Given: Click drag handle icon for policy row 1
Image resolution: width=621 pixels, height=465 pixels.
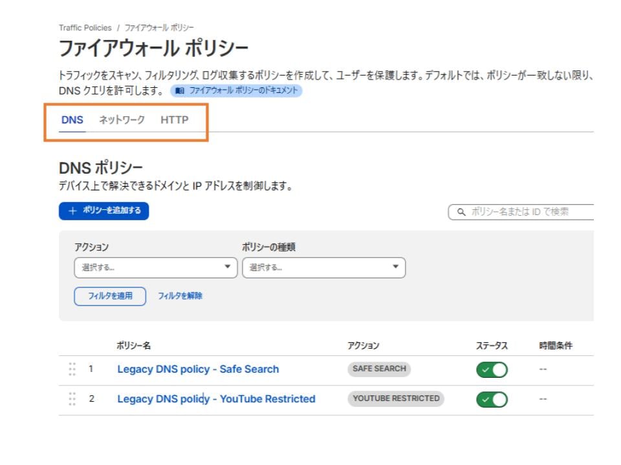Looking at the screenshot, I should [72, 369].
